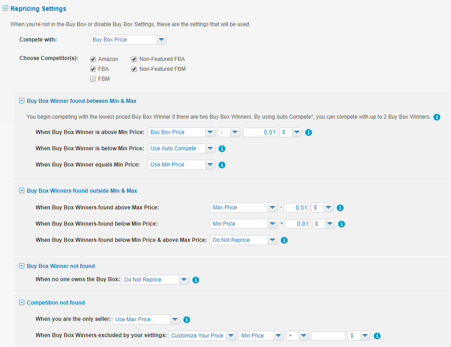
Task: Click the Buy Box Winner not found heading
Action: pyautogui.click(x=60, y=266)
